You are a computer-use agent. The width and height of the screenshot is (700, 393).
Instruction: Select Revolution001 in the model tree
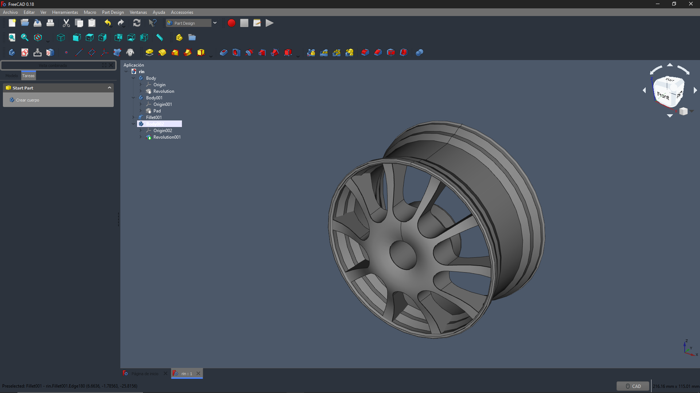click(x=167, y=137)
